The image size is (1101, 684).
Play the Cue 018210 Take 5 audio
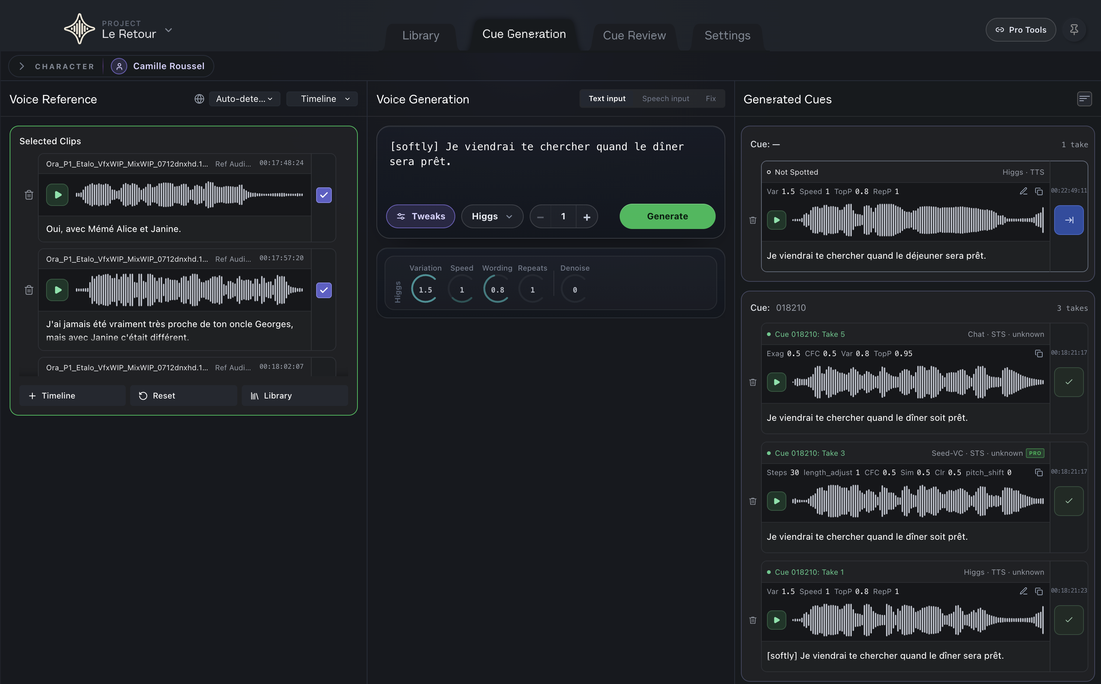(x=777, y=382)
